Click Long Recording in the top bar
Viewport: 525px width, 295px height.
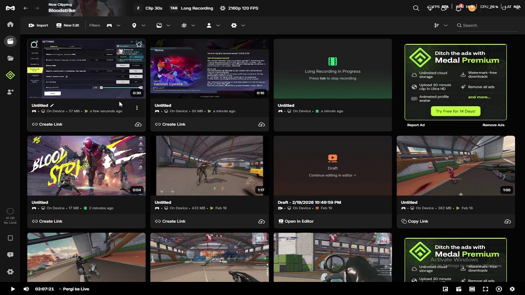click(x=192, y=8)
